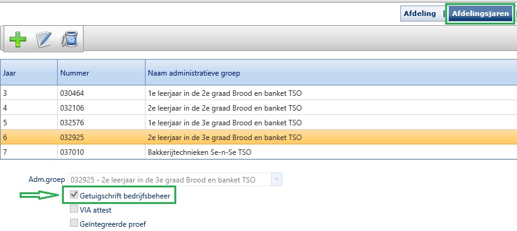Click the Jaar cell with value 3

[x=29, y=93]
